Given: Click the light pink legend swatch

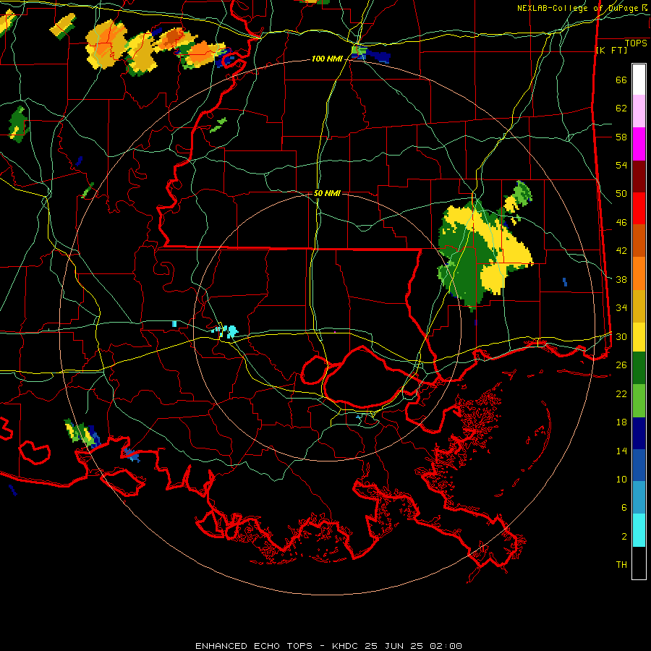Looking at the screenshot, I should 639,111.
